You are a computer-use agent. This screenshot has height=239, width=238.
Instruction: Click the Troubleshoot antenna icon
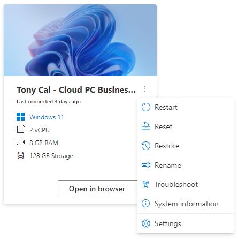point(146,184)
